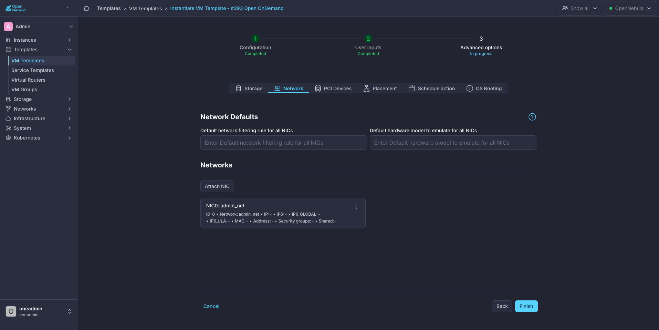Go to home via breadcrumb house icon
This screenshot has height=330, width=659.
[x=86, y=8]
